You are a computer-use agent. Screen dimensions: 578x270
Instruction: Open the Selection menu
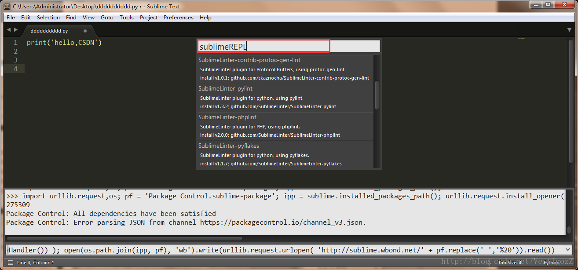pos(48,18)
